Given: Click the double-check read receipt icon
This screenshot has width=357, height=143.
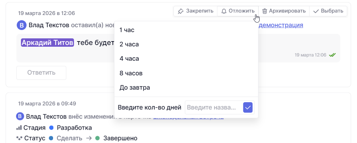Looking at the screenshot, I should pyautogui.click(x=332, y=55).
